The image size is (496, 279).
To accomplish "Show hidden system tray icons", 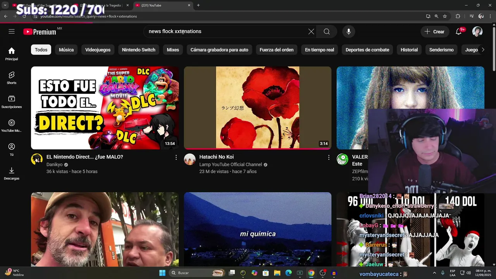I will tap(434, 273).
